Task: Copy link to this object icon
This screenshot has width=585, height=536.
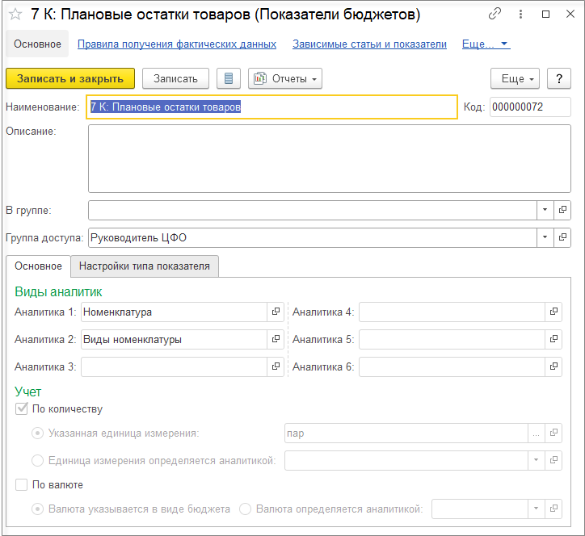Action: click(495, 15)
